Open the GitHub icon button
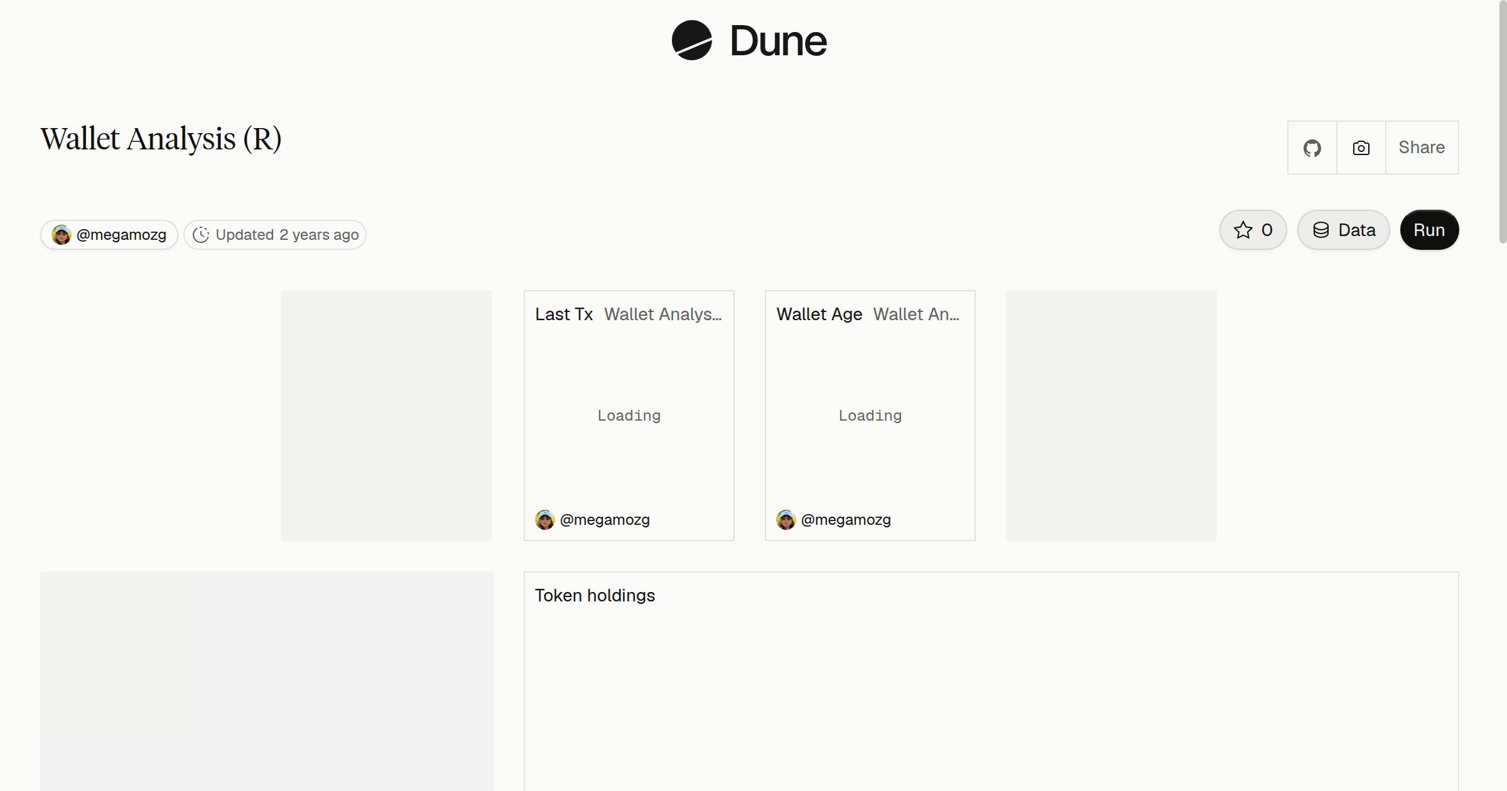The width and height of the screenshot is (1507, 791). point(1312,148)
